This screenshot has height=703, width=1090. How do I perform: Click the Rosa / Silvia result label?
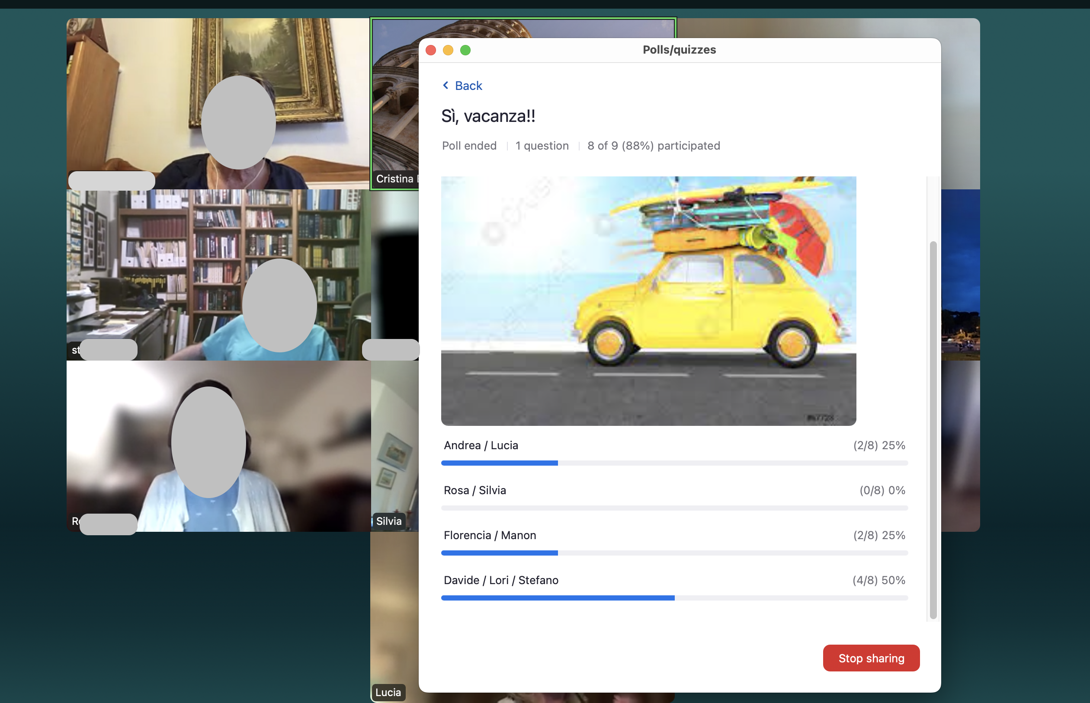(x=474, y=491)
